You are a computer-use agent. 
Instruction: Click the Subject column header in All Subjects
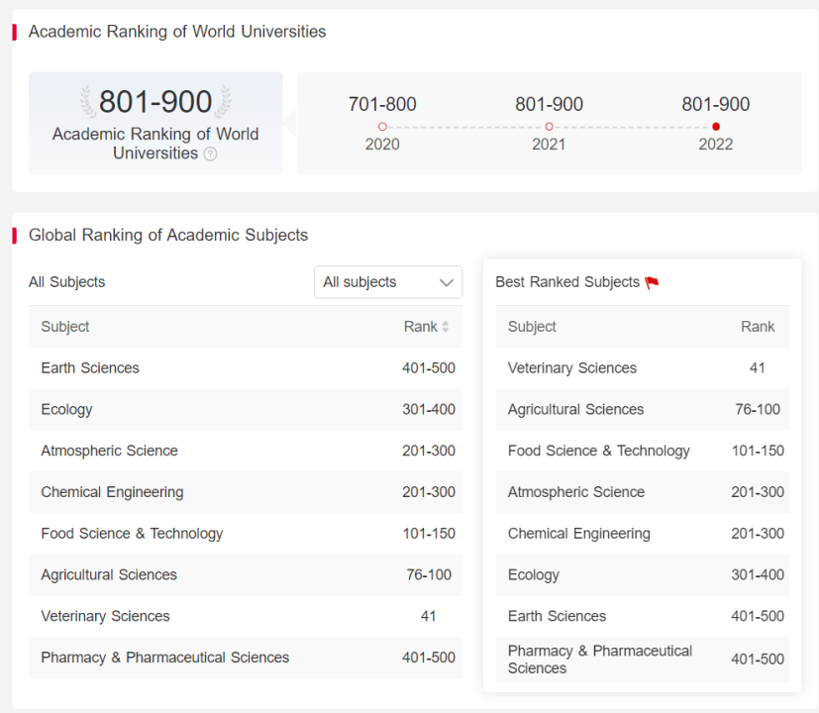point(65,327)
